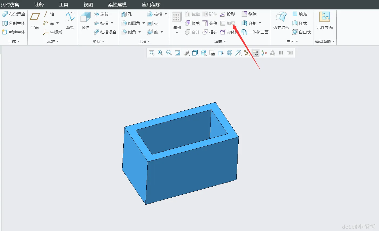Select the 壳 shell tool
The width and height of the screenshot is (379, 231).
click(153, 23)
